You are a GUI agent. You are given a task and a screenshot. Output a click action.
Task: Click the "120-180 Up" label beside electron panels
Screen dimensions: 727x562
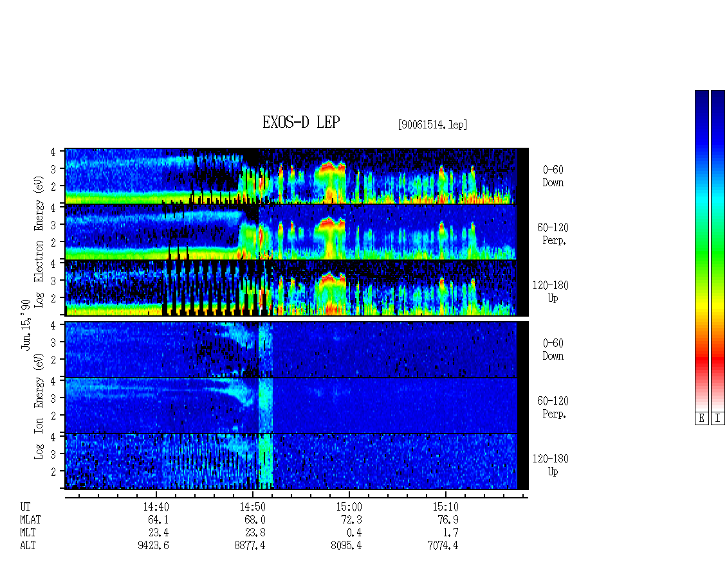pos(550,292)
